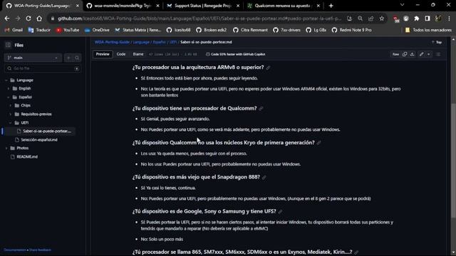
Task: Open more edit options dropdown arrow
Action: tap(429, 54)
